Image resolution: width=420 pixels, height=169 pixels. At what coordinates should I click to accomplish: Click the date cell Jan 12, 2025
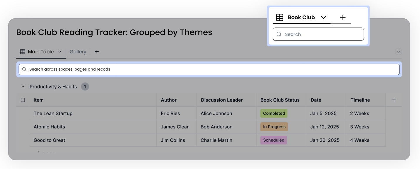325,127
